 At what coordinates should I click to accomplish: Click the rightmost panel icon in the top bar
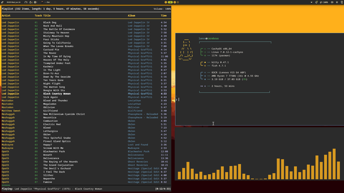[342, 2]
